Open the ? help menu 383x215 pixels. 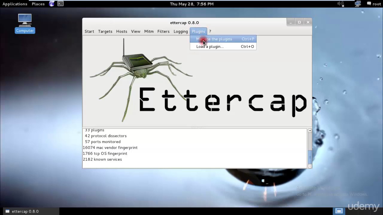click(x=210, y=31)
